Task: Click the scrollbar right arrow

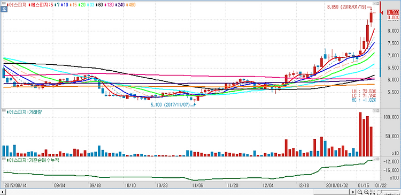Action: point(353,192)
